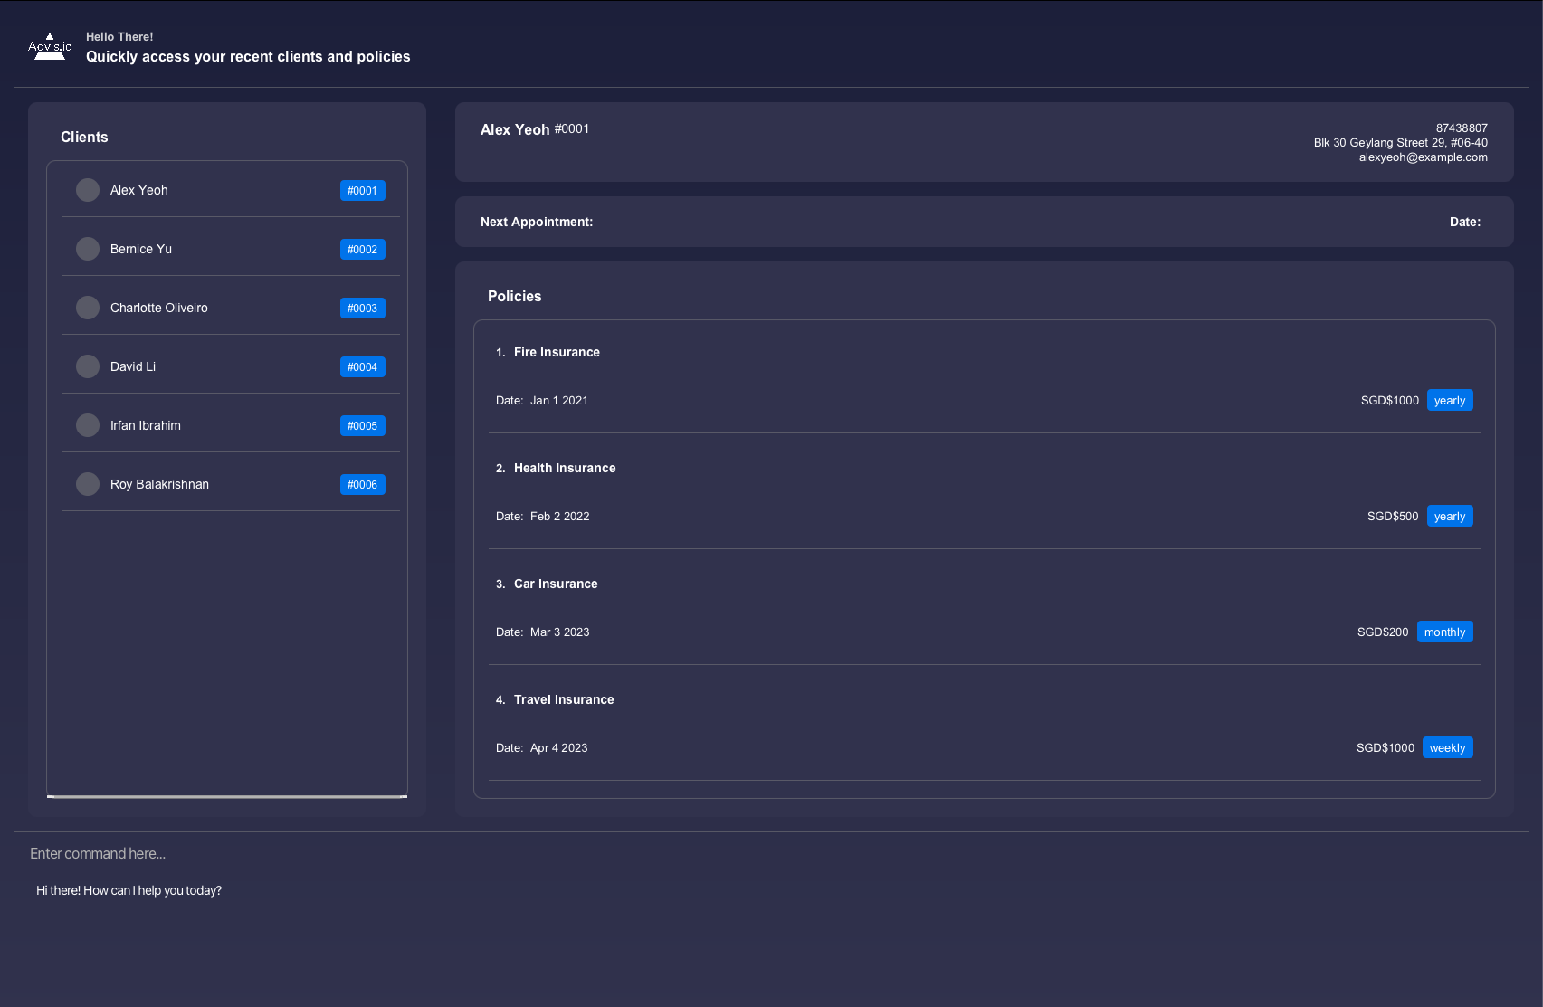Click the SGD$200 premium amount
This screenshot has width=1543, height=1007.
[x=1383, y=632]
